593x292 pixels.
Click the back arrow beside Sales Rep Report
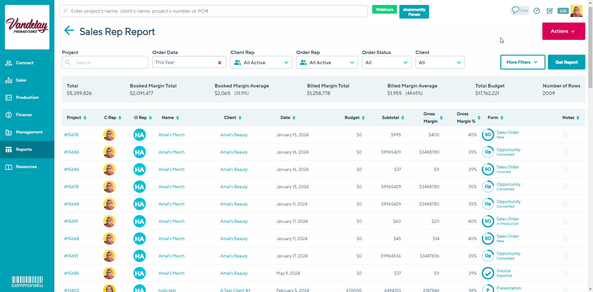point(69,31)
